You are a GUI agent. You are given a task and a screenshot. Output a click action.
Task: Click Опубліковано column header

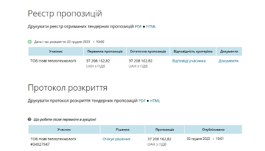[213, 129]
